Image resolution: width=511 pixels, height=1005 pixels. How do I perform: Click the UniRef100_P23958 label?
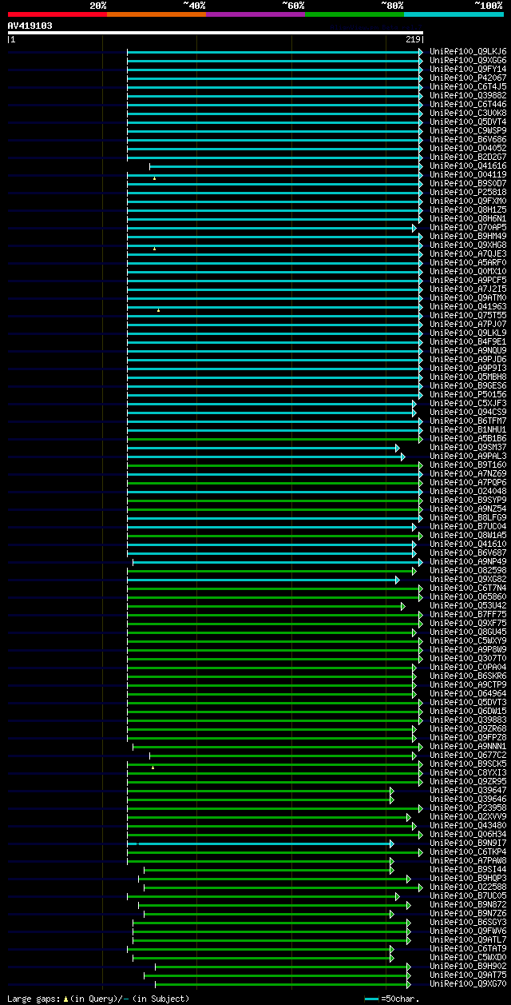pyautogui.click(x=468, y=808)
